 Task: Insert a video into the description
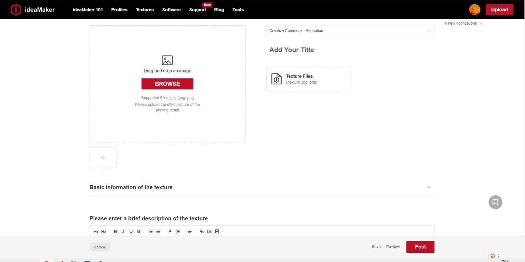(217, 232)
